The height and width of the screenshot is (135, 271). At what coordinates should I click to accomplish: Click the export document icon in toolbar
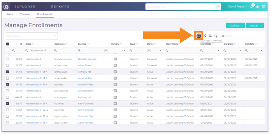(x=210, y=36)
